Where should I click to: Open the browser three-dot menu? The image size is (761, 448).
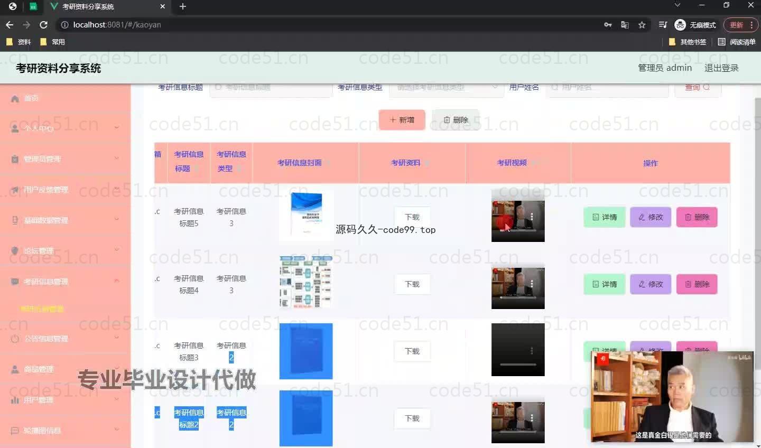tap(751, 25)
